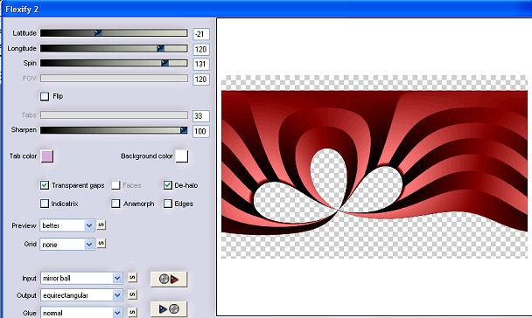Click the FOV value field
This screenshot has height=318, width=532.
(201, 79)
